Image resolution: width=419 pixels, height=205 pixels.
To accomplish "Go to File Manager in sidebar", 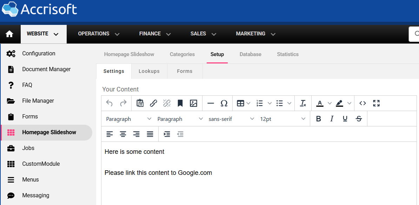I will pos(38,101).
